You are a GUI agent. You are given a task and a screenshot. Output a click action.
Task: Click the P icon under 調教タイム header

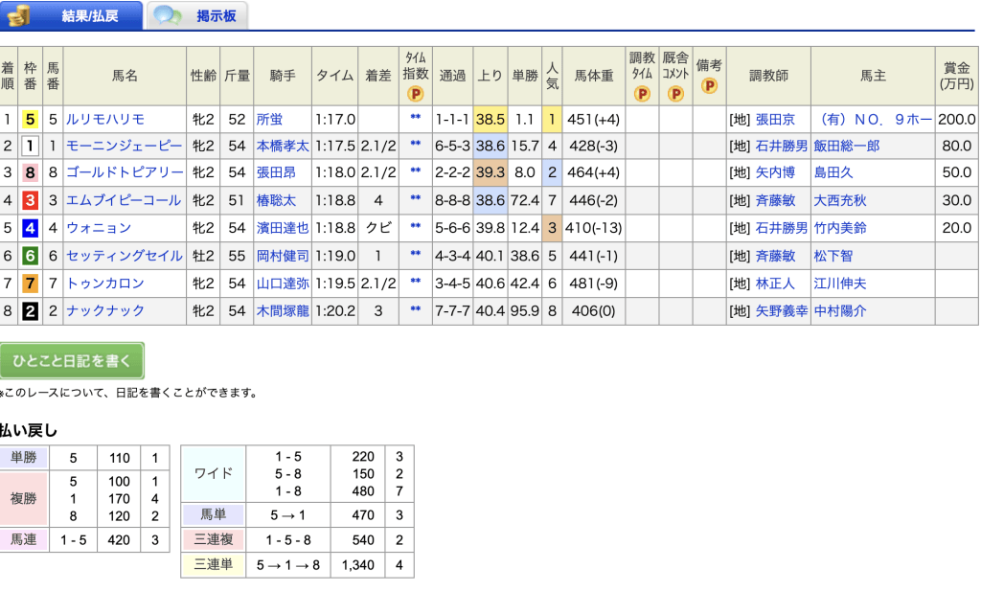point(642,94)
